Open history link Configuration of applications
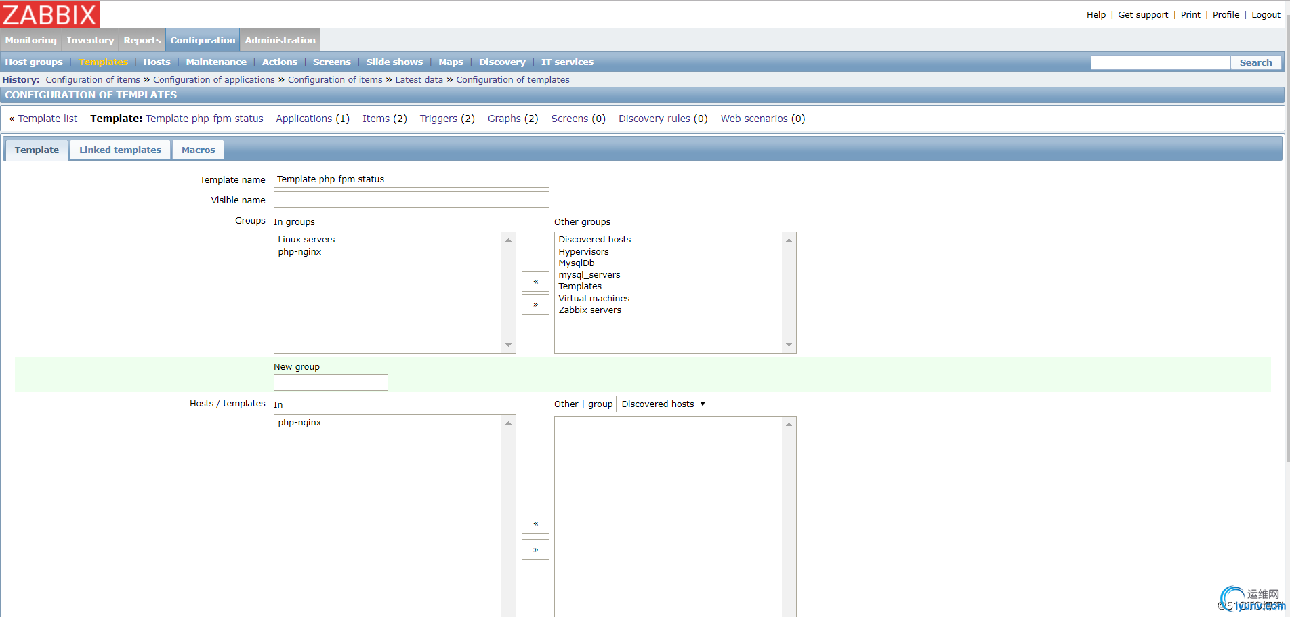The height and width of the screenshot is (617, 1290). coord(214,80)
